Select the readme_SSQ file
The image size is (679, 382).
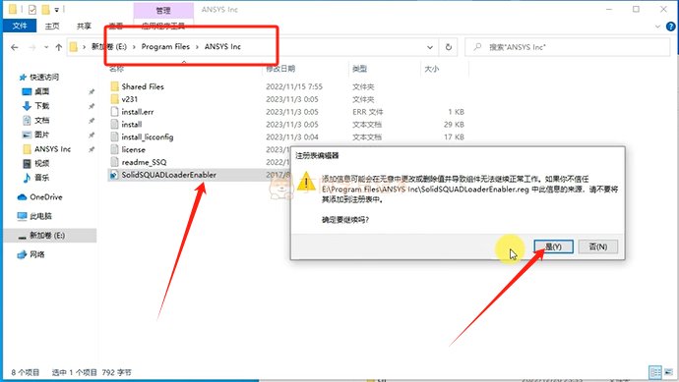point(144,162)
